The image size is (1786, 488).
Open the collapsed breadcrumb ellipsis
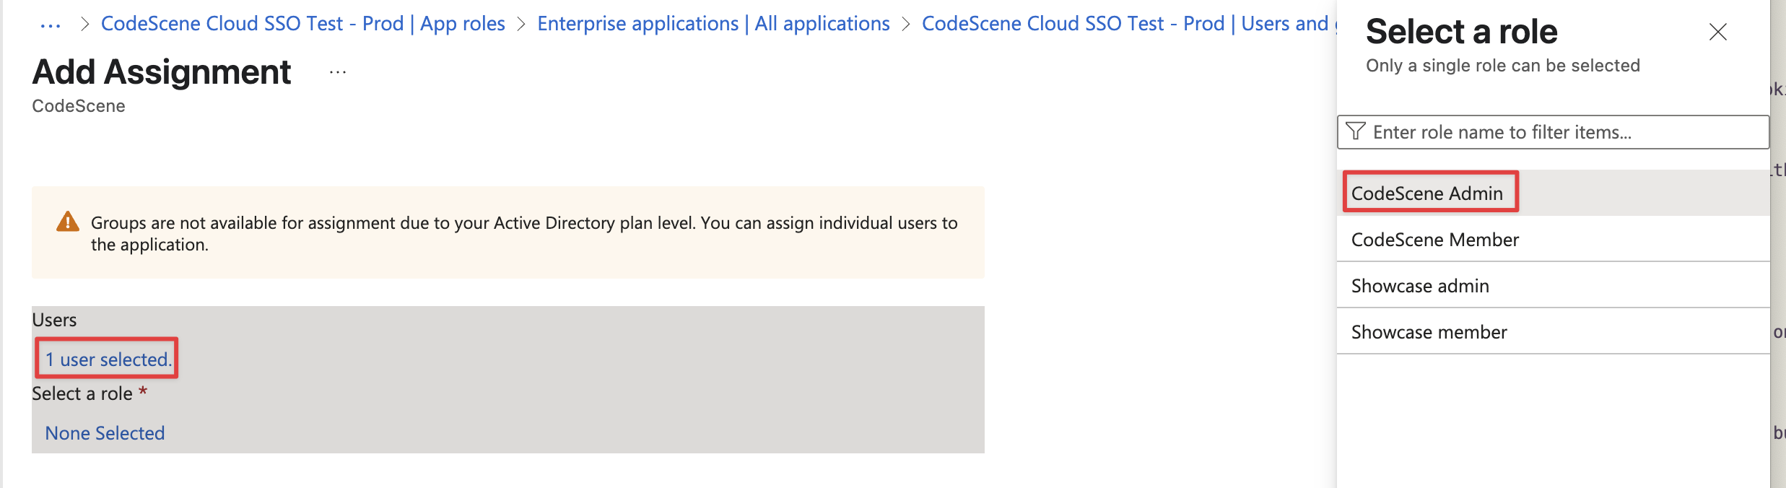[x=51, y=25]
